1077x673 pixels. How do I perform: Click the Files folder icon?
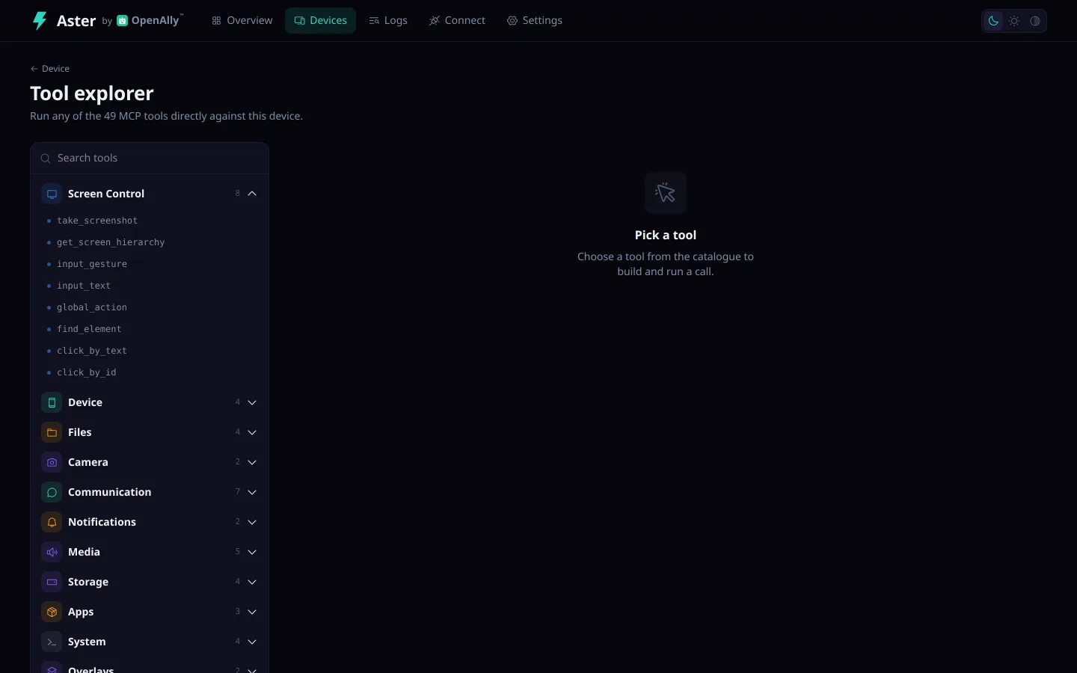tap(52, 432)
